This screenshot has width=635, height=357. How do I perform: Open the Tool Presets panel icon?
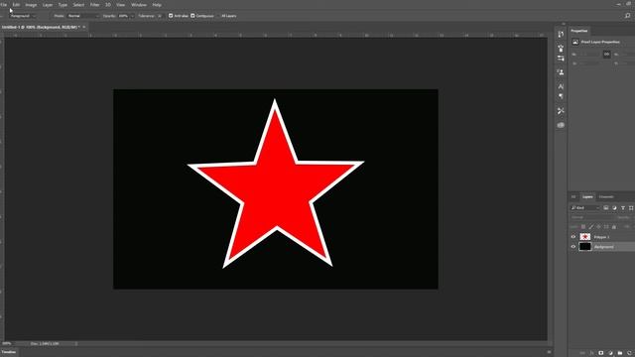coord(561,111)
